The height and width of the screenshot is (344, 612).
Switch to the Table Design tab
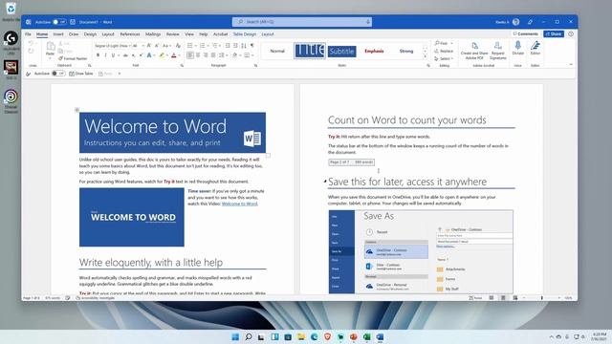point(245,34)
